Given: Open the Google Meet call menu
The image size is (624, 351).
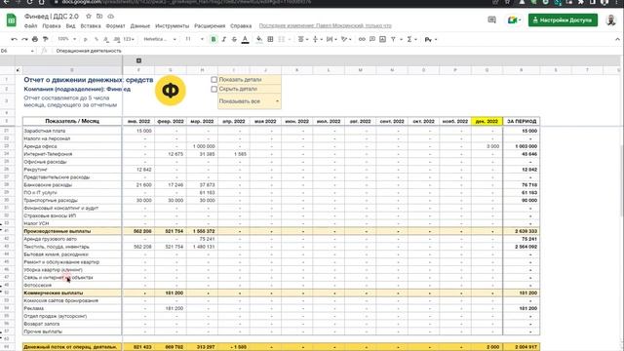Looking at the screenshot, I should pyautogui.click(x=514, y=19).
